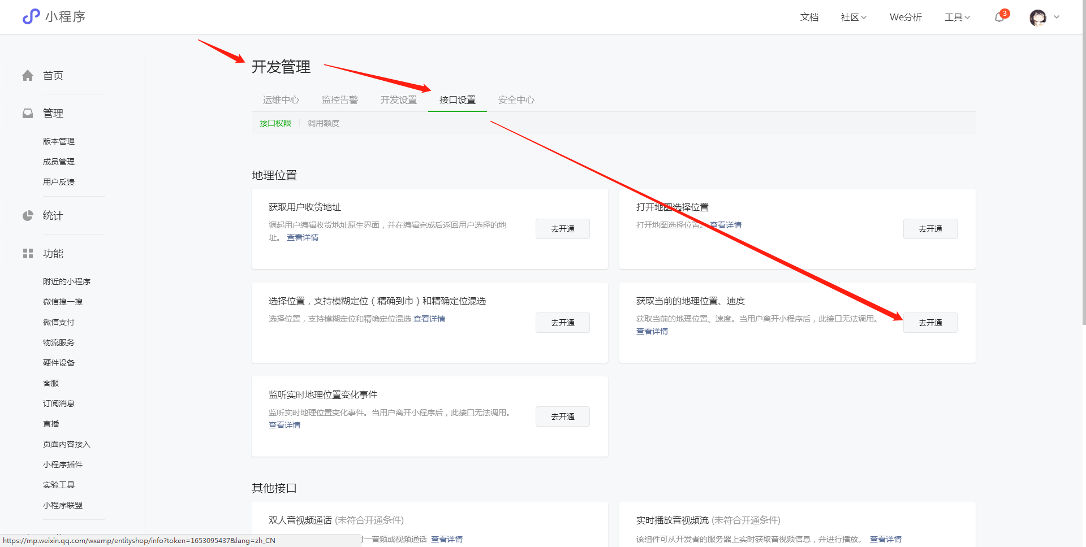Image resolution: width=1086 pixels, height=547 pixels.
Task: Open 查看详情 link under 获取当前的地理位置、速度
Action: click(652, 331)
